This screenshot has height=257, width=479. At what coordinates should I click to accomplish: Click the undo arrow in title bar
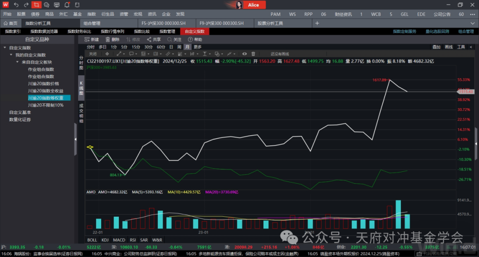[x=16, y=5]
